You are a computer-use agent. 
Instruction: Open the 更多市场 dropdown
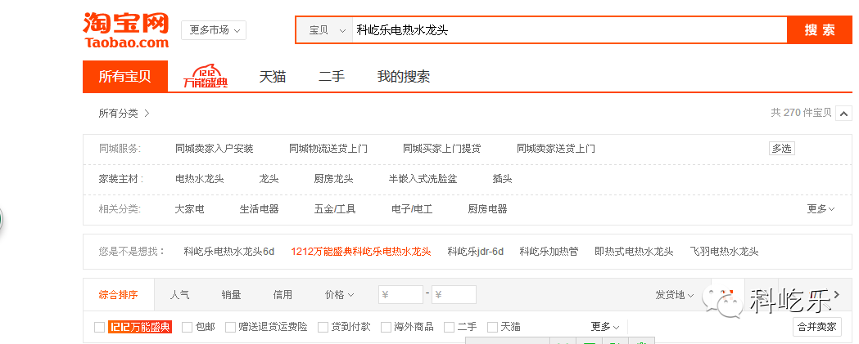(x=214, y=30)
